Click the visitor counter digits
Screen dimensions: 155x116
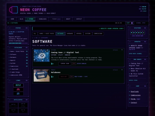point(137,33)
